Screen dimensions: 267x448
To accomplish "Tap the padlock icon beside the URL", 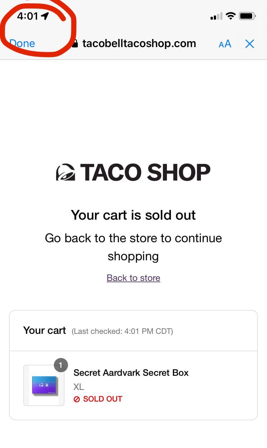I will click(75, 44).
